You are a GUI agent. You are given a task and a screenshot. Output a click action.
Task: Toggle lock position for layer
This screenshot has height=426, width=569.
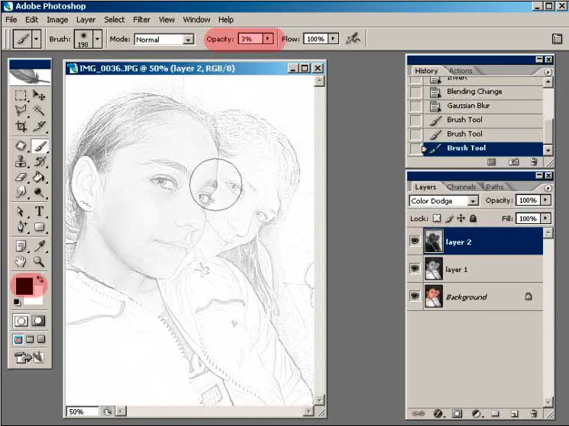click(461, 218)
